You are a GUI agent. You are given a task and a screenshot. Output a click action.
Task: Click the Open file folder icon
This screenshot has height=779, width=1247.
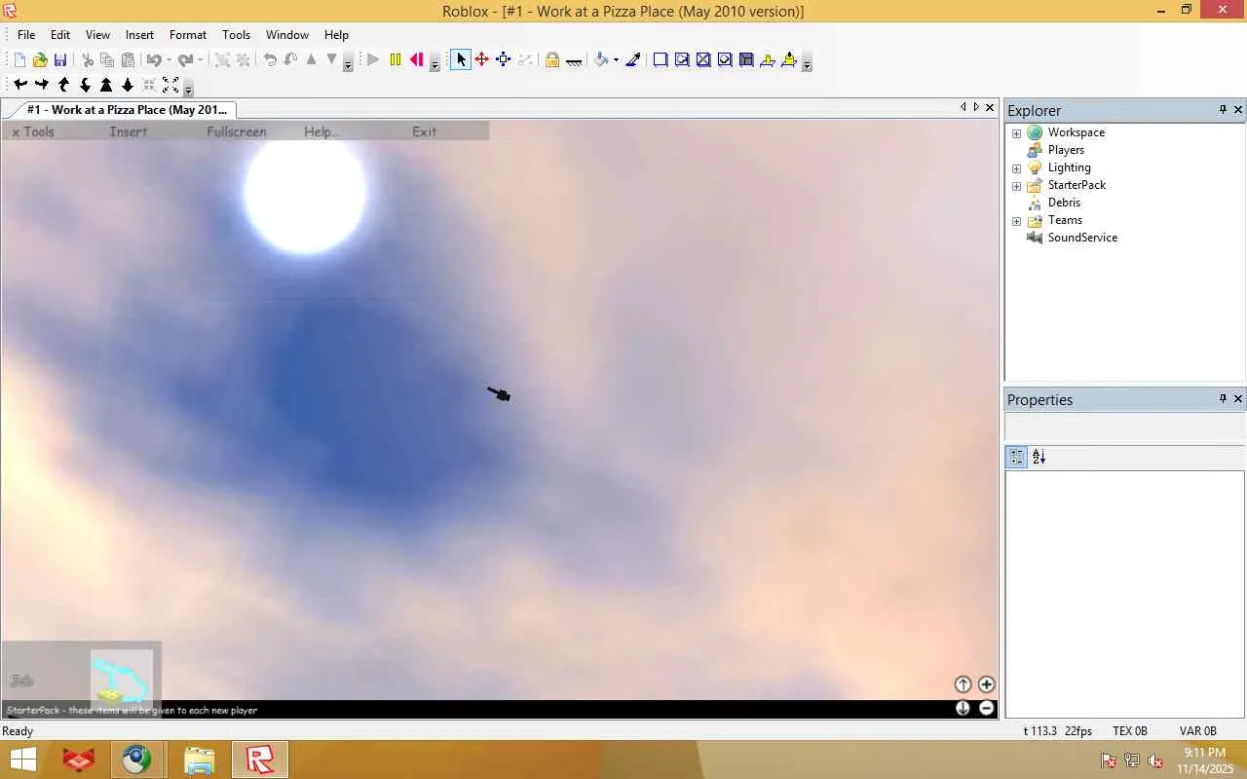(40, 60)
